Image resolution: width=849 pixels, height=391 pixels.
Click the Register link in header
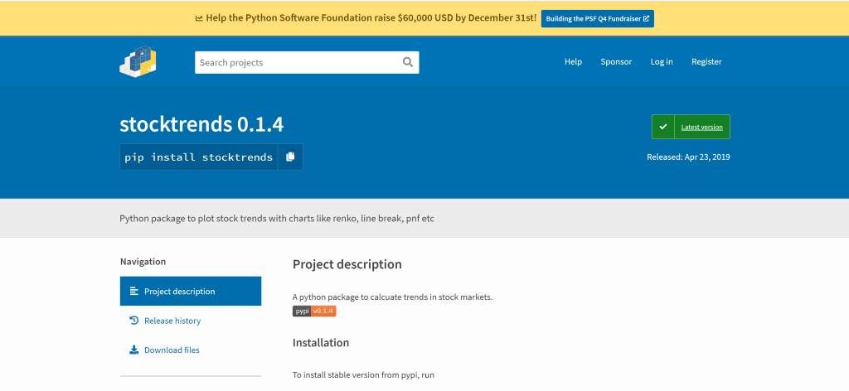[706, 62]
